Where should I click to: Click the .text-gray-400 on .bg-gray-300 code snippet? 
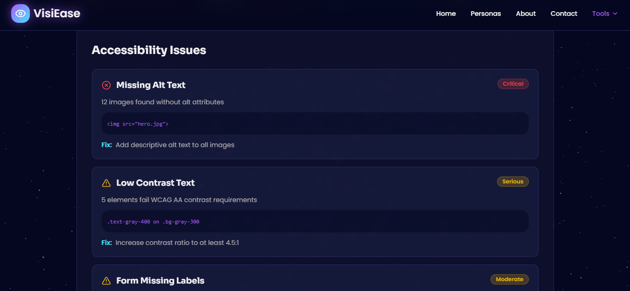pyautogui.click(x=315, y=221)
